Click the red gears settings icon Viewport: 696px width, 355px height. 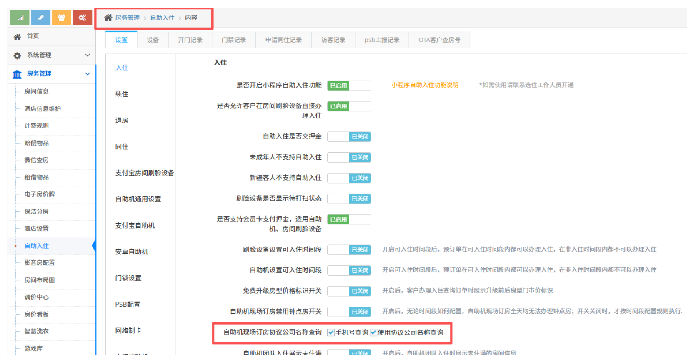83,18
